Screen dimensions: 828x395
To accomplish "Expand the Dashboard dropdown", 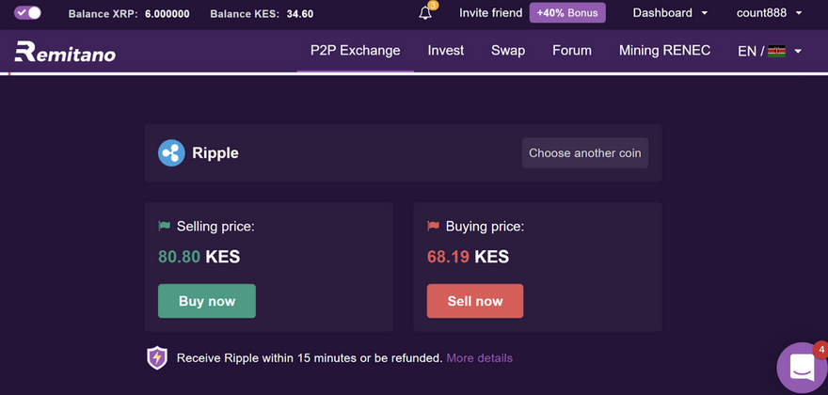I will click(x=670, y=13).
